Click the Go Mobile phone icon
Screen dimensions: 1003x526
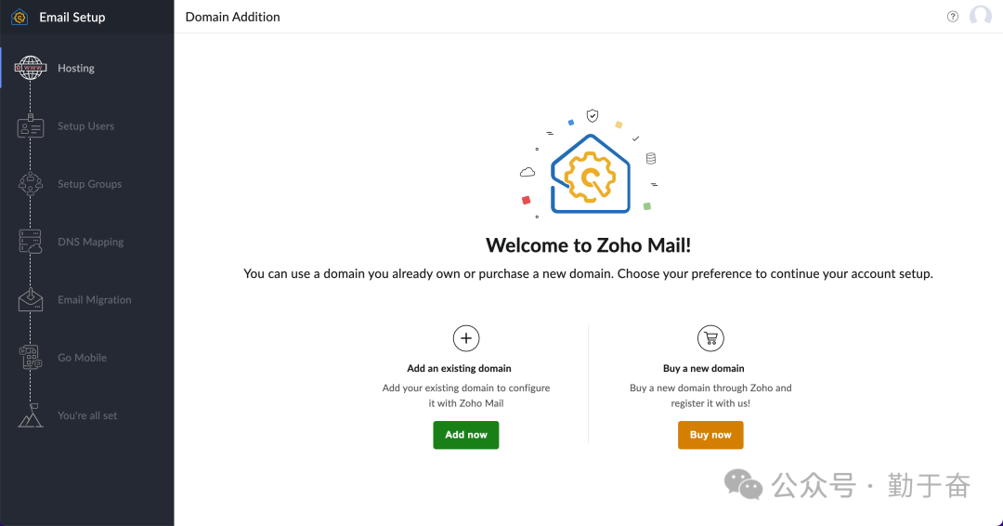(31, 358)
